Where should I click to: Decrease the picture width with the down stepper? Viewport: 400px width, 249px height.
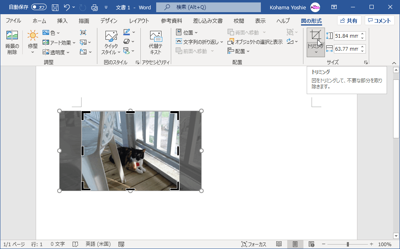(x=362, y=51)
